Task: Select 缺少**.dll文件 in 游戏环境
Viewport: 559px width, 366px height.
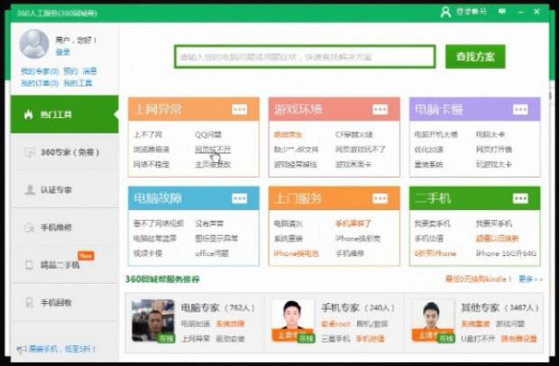Action: (296, 150)
